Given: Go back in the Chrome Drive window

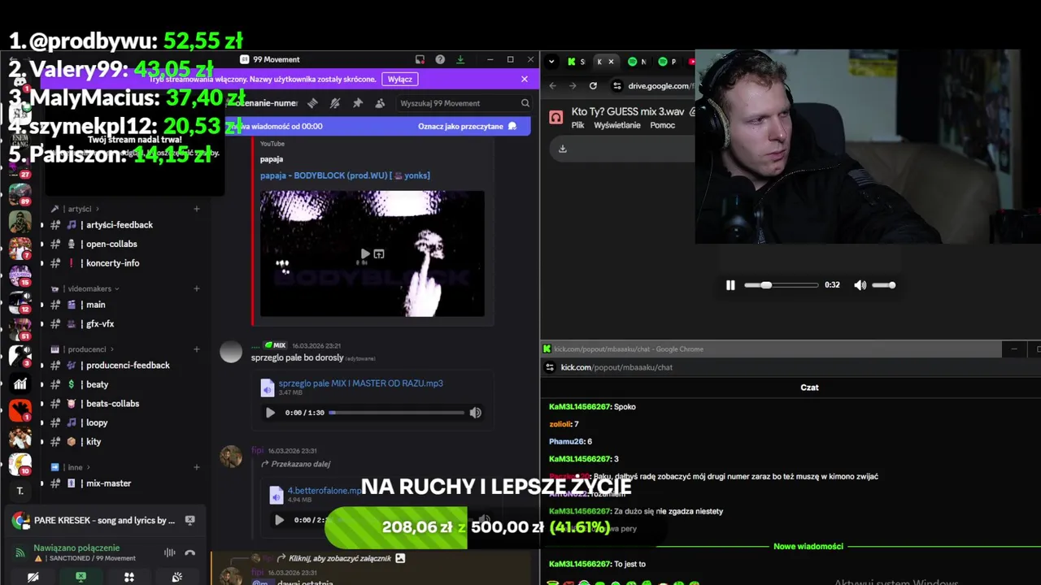Looking at the screenshot, I should (553, 85).
